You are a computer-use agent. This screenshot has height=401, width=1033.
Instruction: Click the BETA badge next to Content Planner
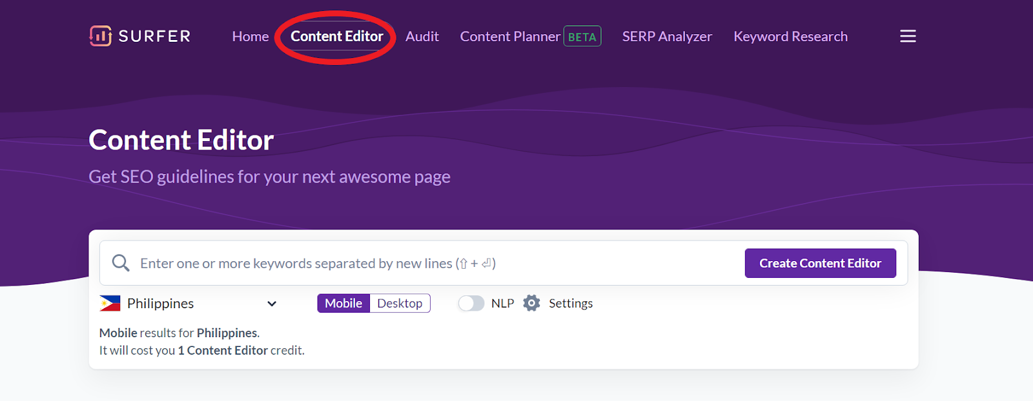pyautogui.click(x=582, y=36)
